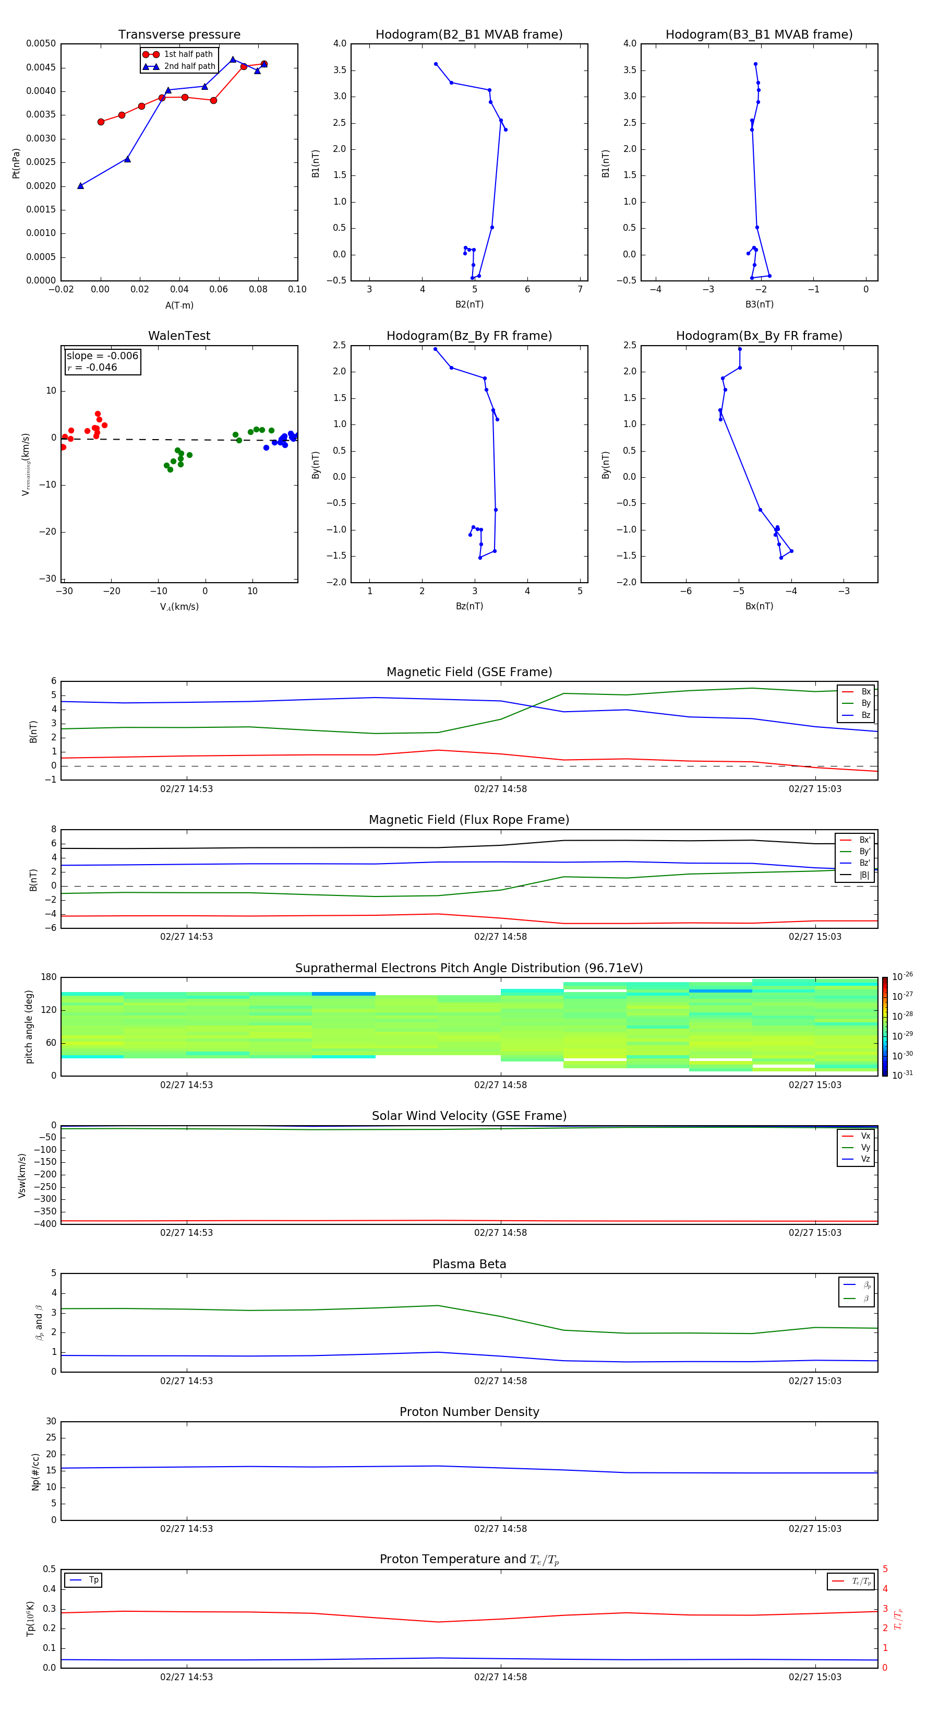
Task: Click the "r = -0.046" annotation
Action: [92, 367]
